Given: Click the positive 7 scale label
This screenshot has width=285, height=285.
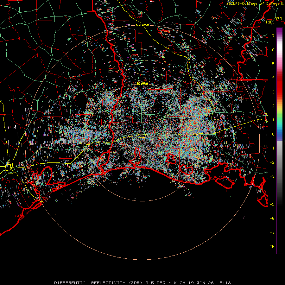Looking at the screenshot, I should 273,35.
